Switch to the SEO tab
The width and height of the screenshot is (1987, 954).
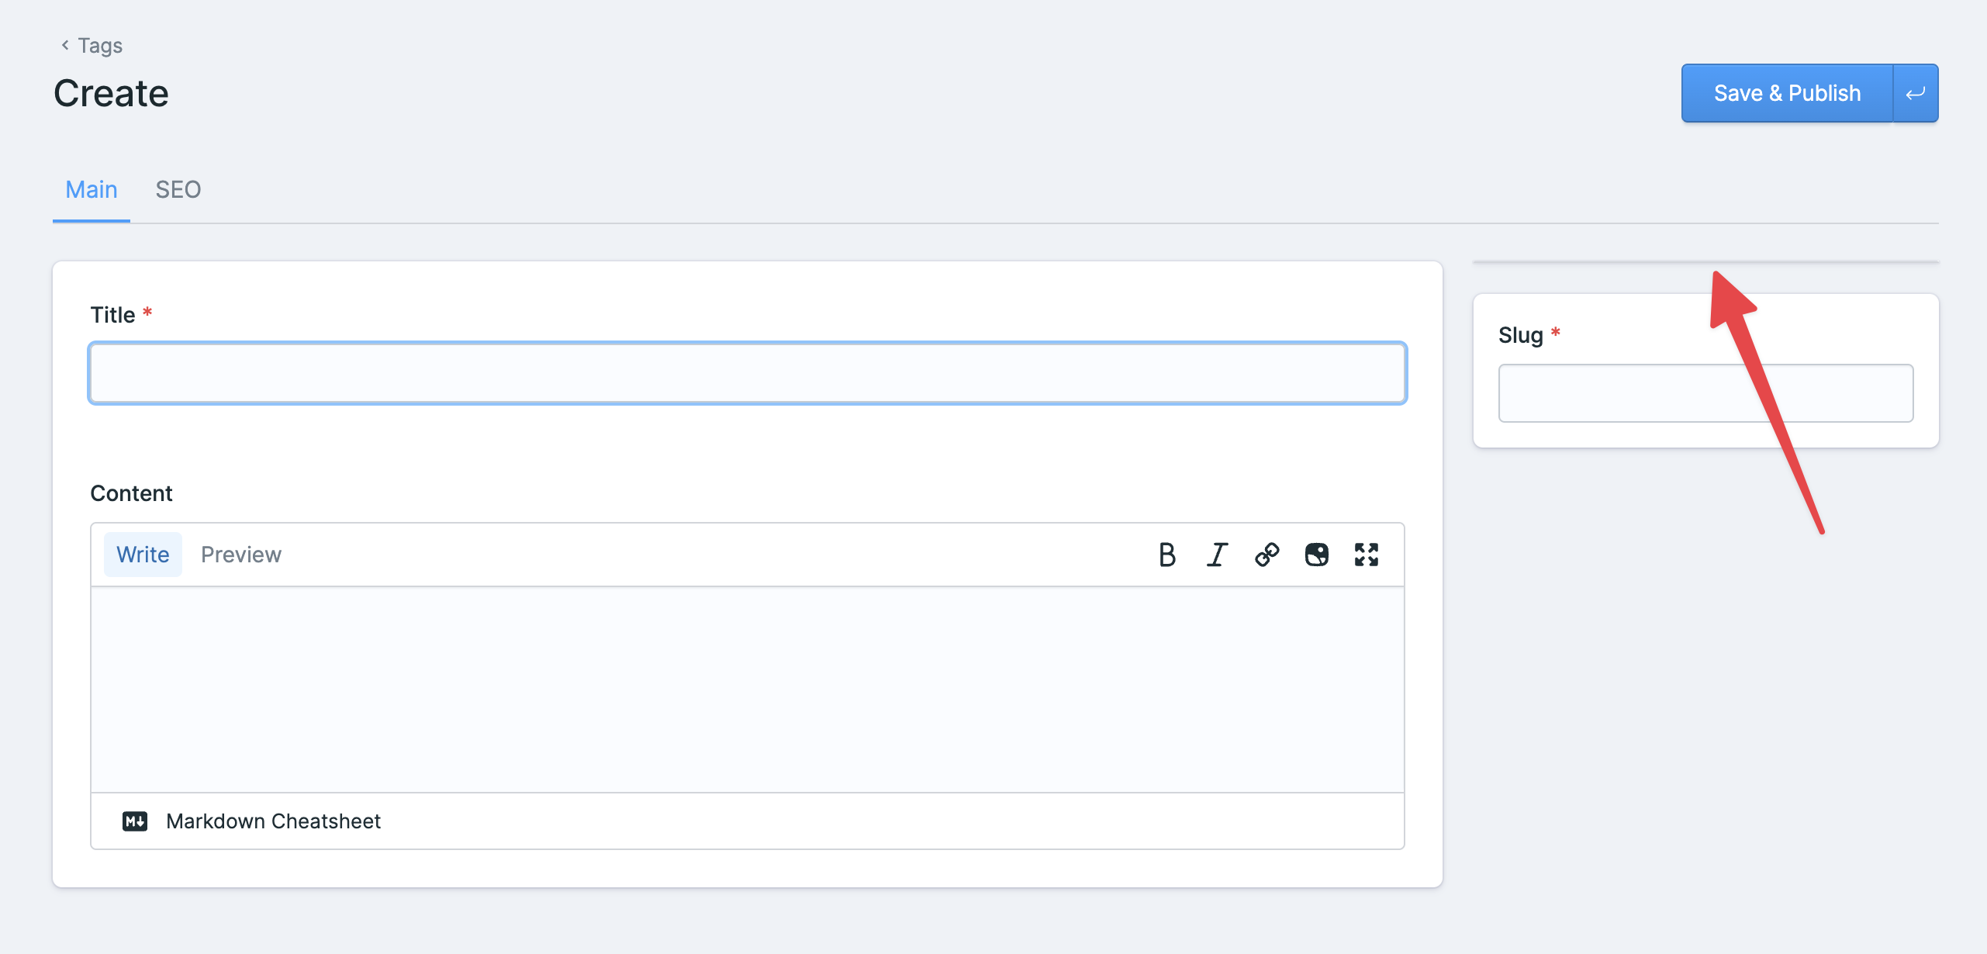click(178, 189)
